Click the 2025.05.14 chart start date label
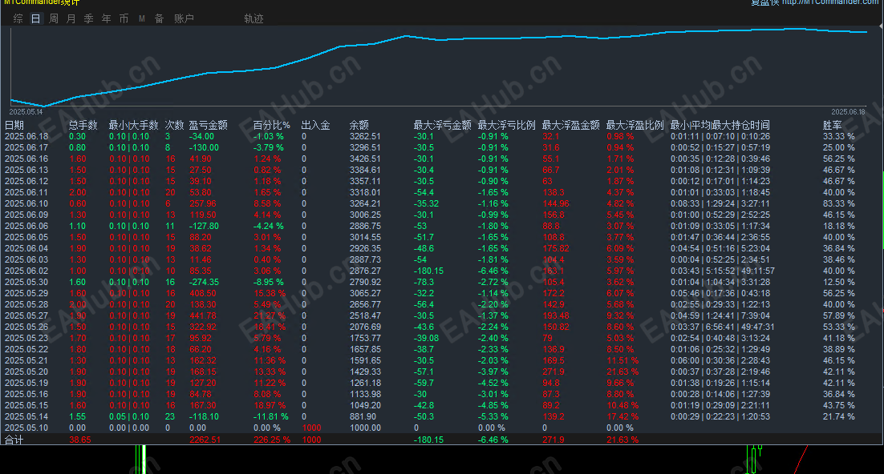The image size is (884, 474). click(x=26, y=112)
